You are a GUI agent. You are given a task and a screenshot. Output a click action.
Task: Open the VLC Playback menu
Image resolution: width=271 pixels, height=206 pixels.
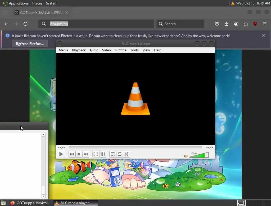click(79, 50)
